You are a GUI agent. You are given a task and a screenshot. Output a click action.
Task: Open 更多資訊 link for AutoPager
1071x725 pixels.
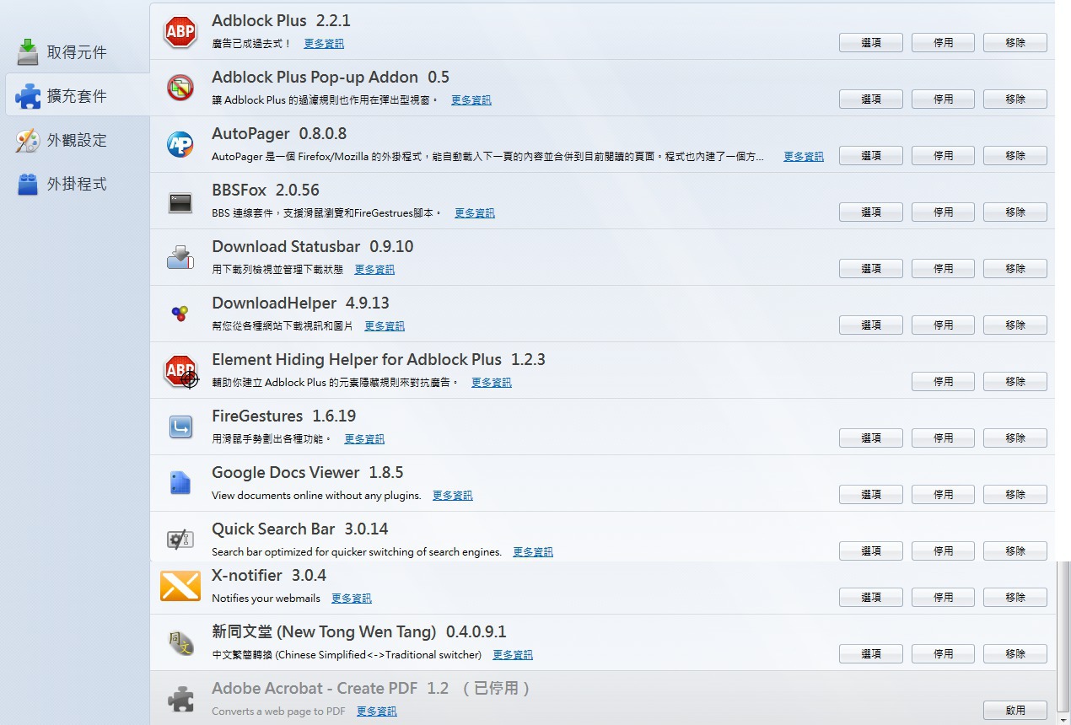804,157
